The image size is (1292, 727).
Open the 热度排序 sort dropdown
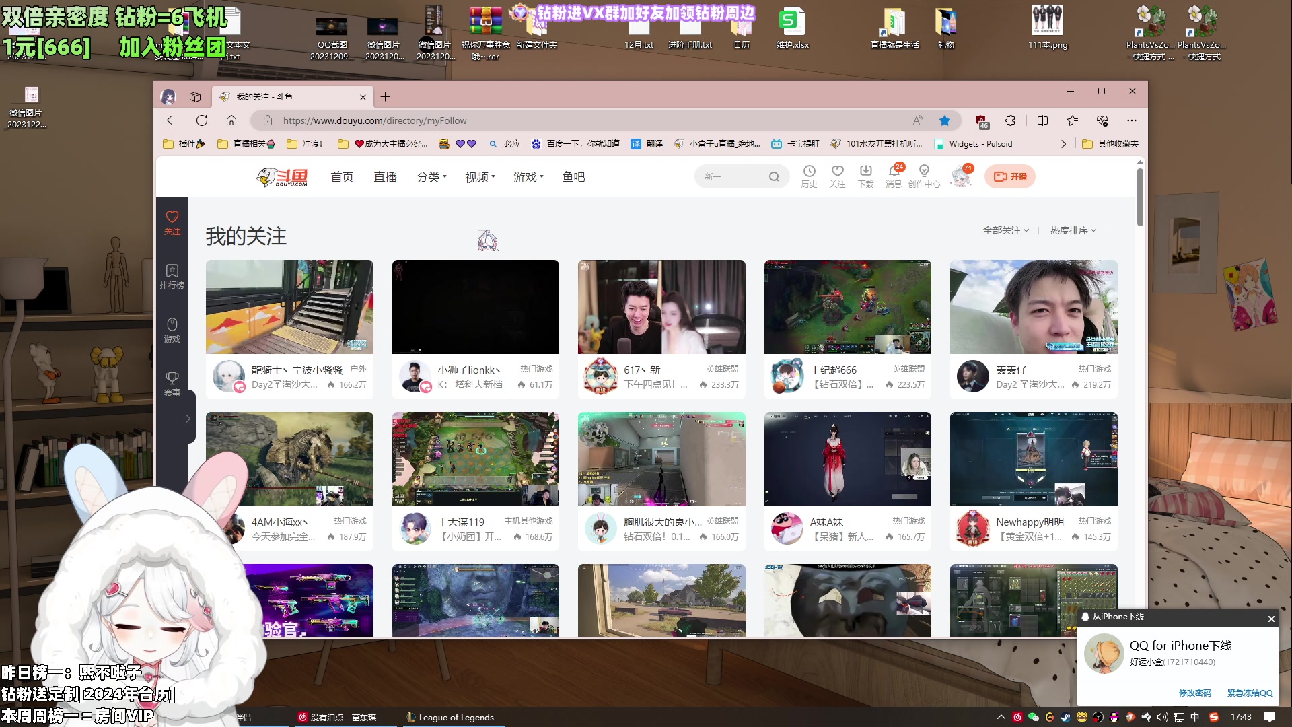coord(1073,230)
